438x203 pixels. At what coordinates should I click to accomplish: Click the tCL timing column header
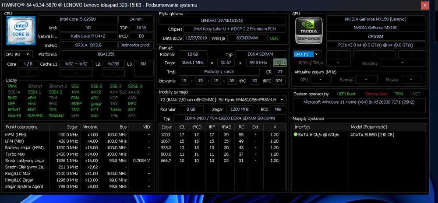(182, 127)
